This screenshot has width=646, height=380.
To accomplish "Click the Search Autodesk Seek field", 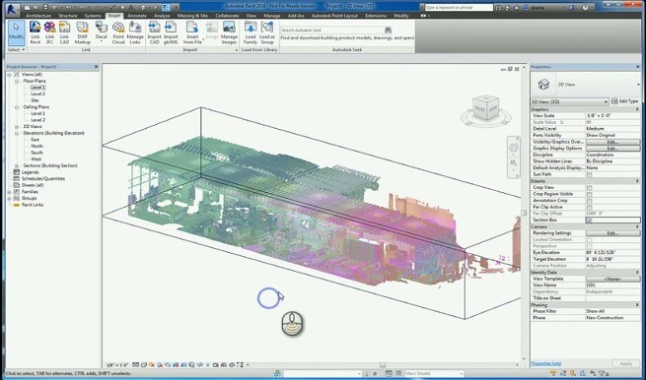I will [331, 30].
